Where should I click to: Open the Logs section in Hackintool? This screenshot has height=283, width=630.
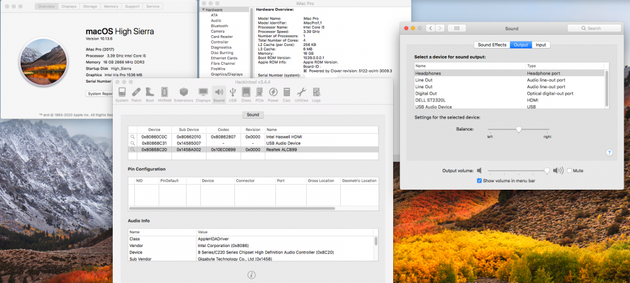pos(316,95)
